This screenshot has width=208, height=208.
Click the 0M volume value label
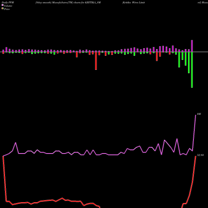pyautogui.click(x=199, y=114)
